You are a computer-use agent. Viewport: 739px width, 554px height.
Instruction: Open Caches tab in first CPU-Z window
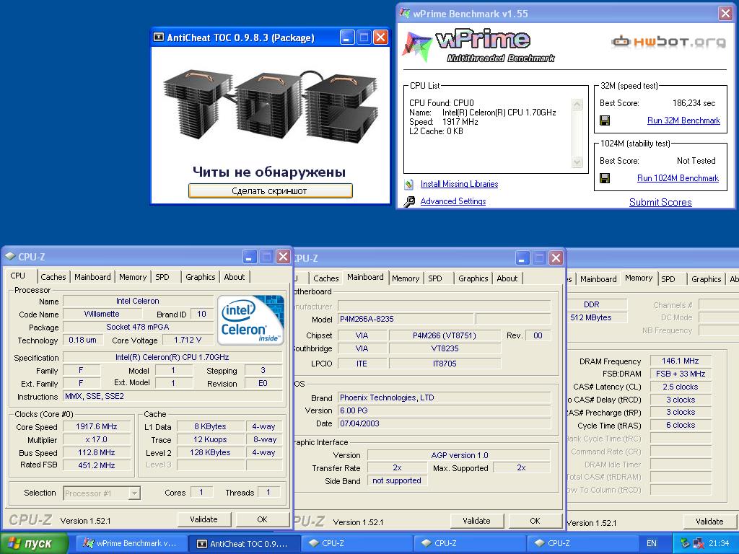click(53, 277)
